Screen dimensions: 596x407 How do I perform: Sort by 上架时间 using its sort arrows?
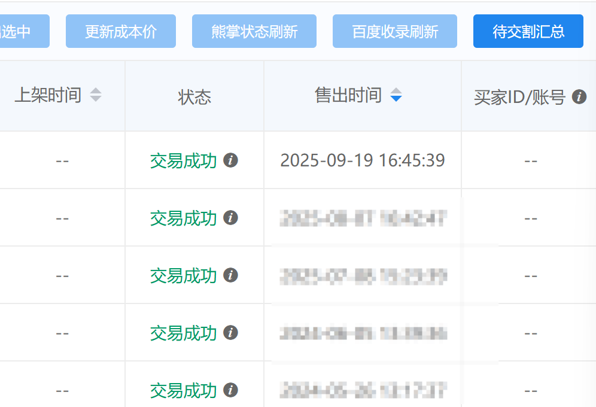(x=96, y=95)
